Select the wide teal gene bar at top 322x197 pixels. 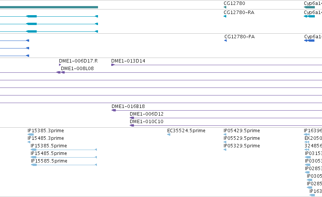(49, 7)
